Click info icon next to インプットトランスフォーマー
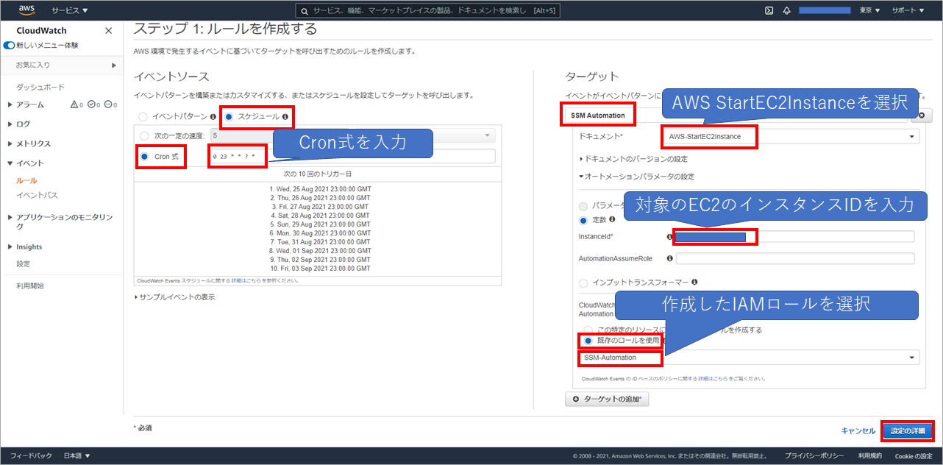 pos(694,282)
